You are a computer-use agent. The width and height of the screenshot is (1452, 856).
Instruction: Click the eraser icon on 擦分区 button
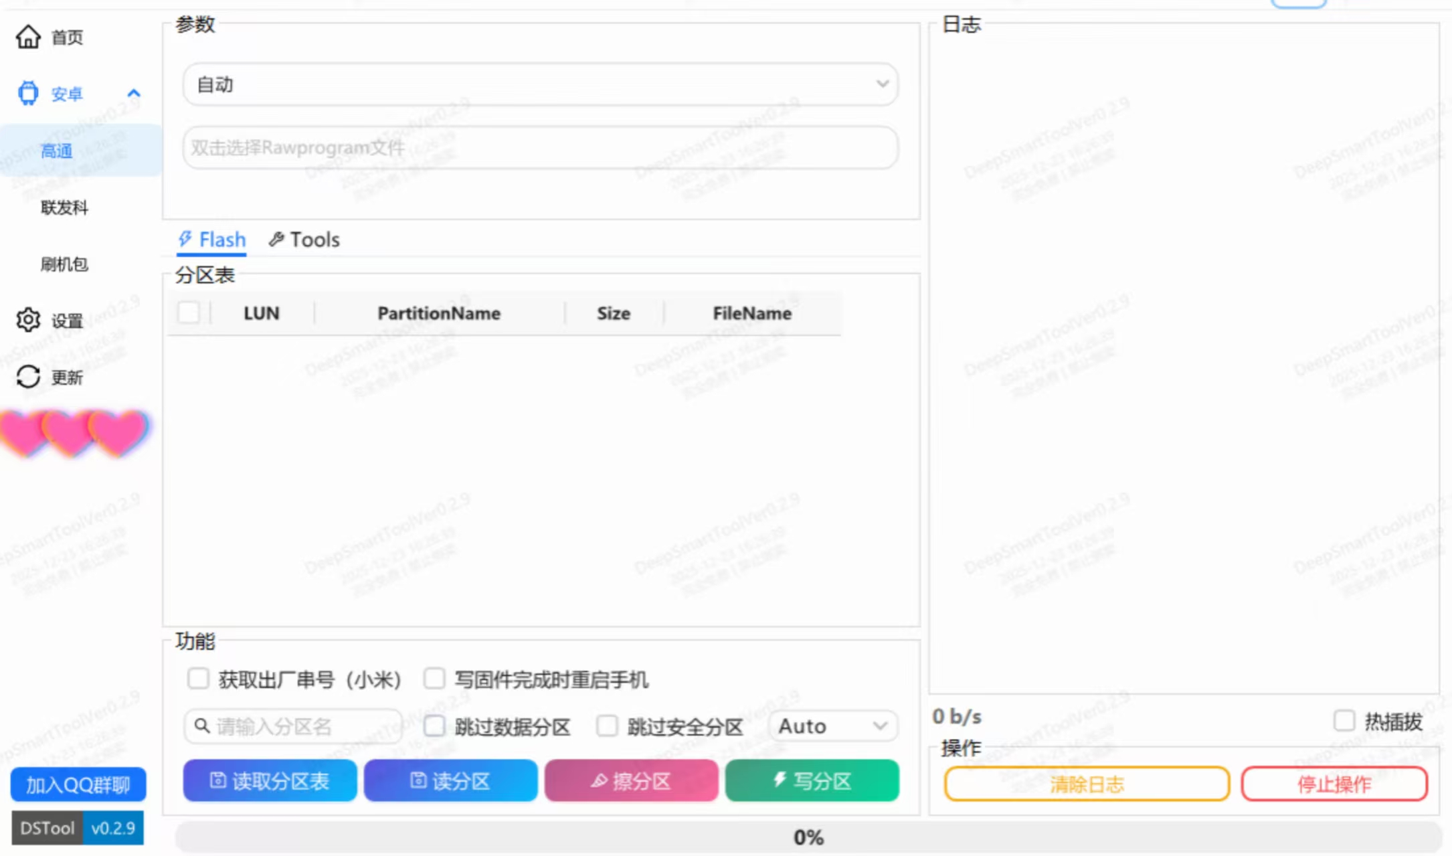pyautogui.click(x=598, y=780)
